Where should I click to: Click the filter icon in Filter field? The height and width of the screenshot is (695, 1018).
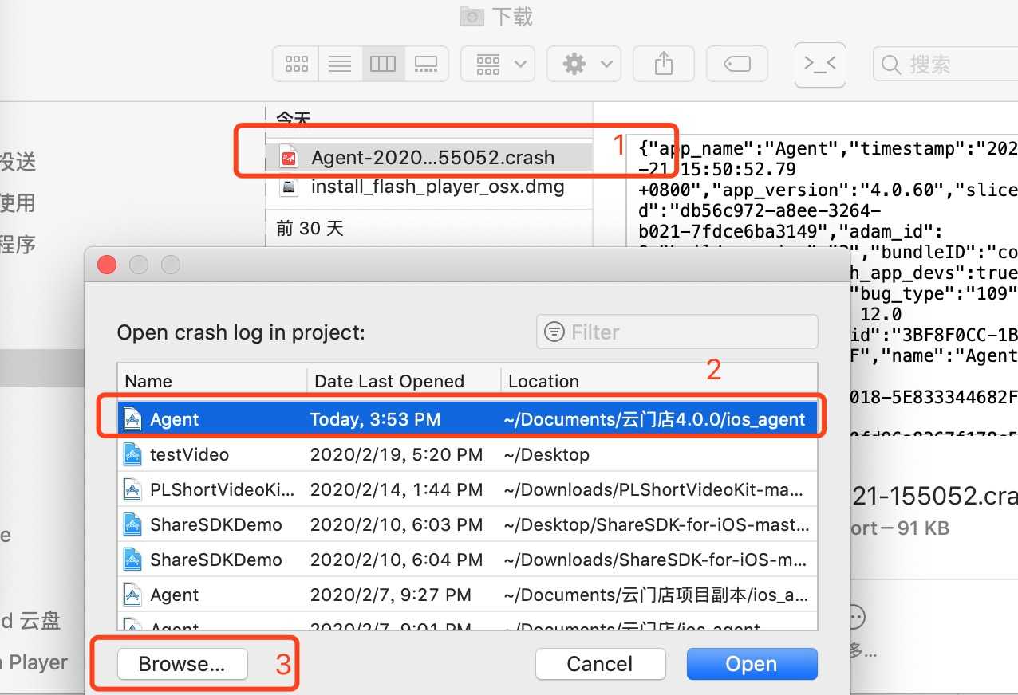pyautogui.click(x=554, y=332)
